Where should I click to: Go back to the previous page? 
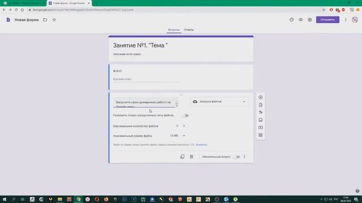pos(4,10)
